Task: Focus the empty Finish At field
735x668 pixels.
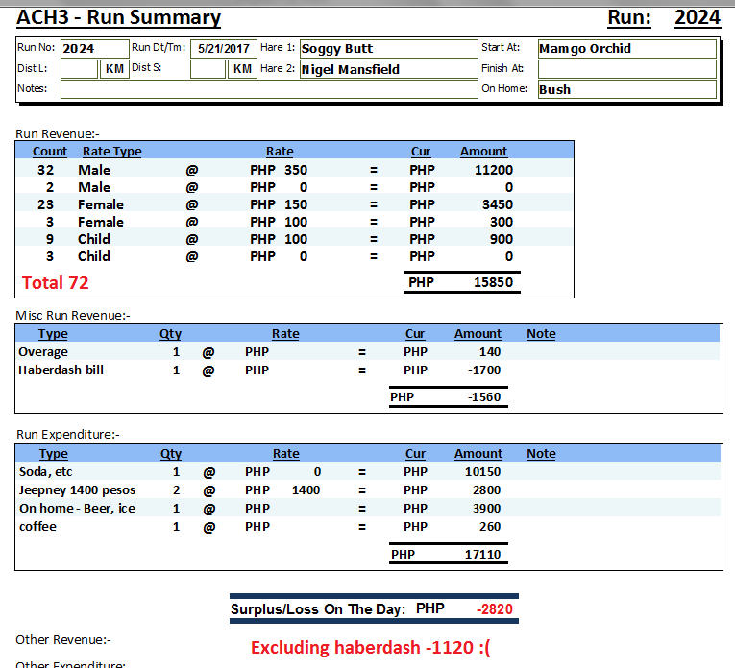Action: [626, 69]
